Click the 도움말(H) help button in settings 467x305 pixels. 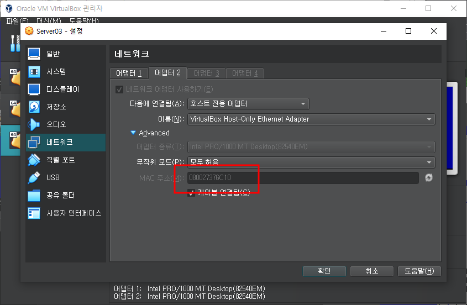419,271
